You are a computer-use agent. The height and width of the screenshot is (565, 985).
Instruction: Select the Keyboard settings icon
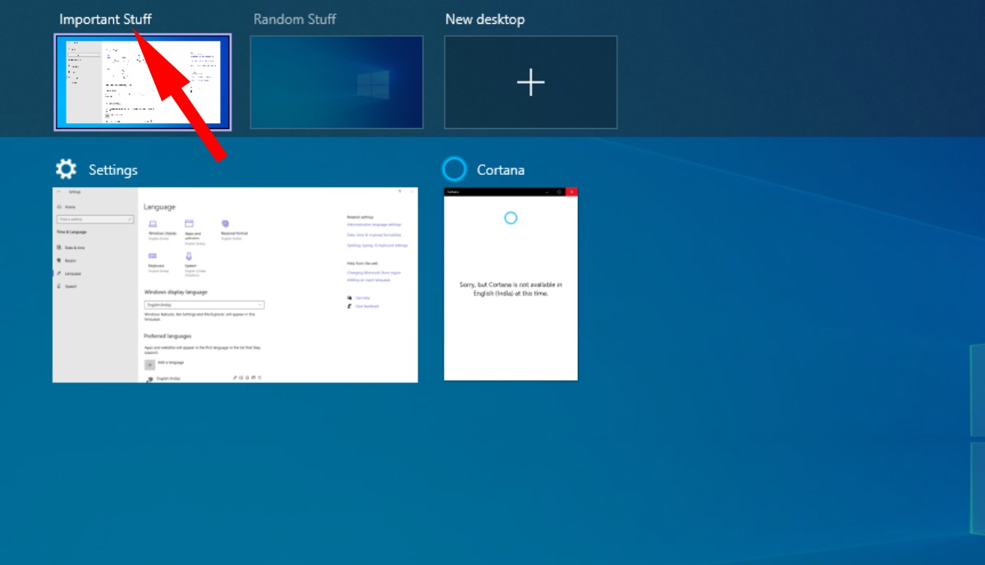coord(151,255)
